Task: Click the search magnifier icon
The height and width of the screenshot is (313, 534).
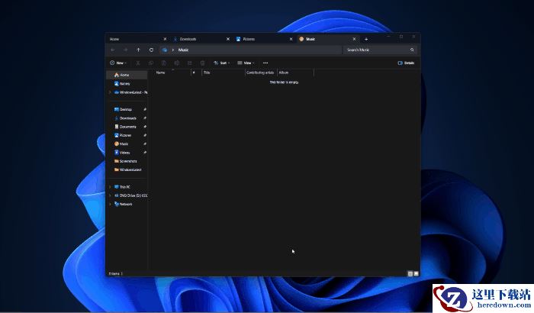Action: (412, 50)
